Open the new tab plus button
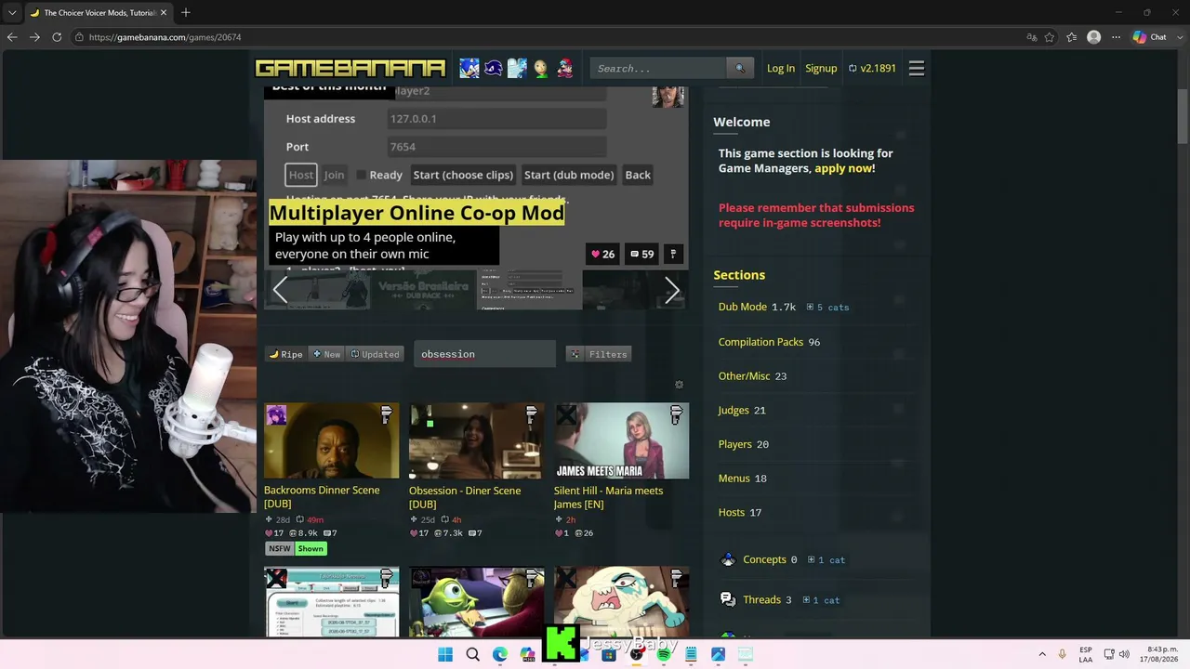Screen dimensions: 1190x669 (x=186, y=12)
